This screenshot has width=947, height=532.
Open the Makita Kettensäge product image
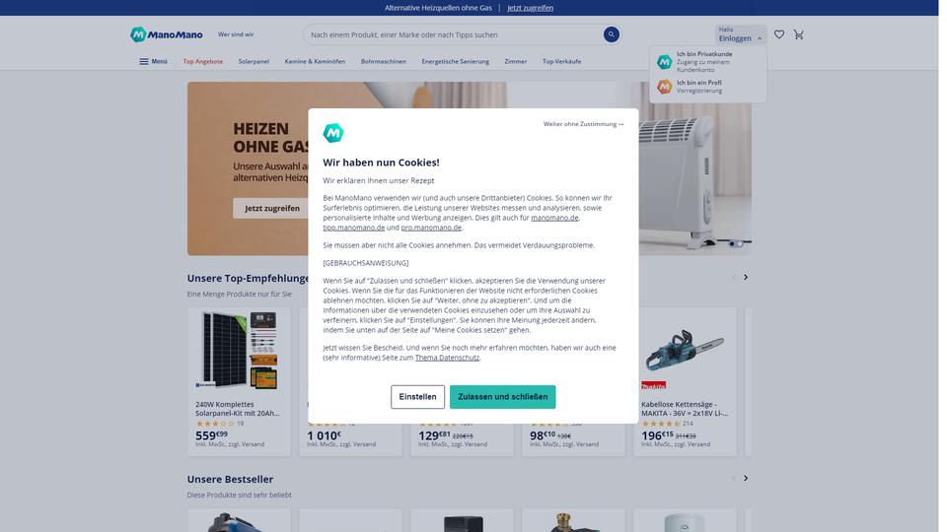click(x=685, y=351)
